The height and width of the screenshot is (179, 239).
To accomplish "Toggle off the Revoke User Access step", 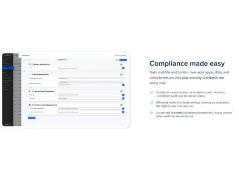I will pos(122,64).
